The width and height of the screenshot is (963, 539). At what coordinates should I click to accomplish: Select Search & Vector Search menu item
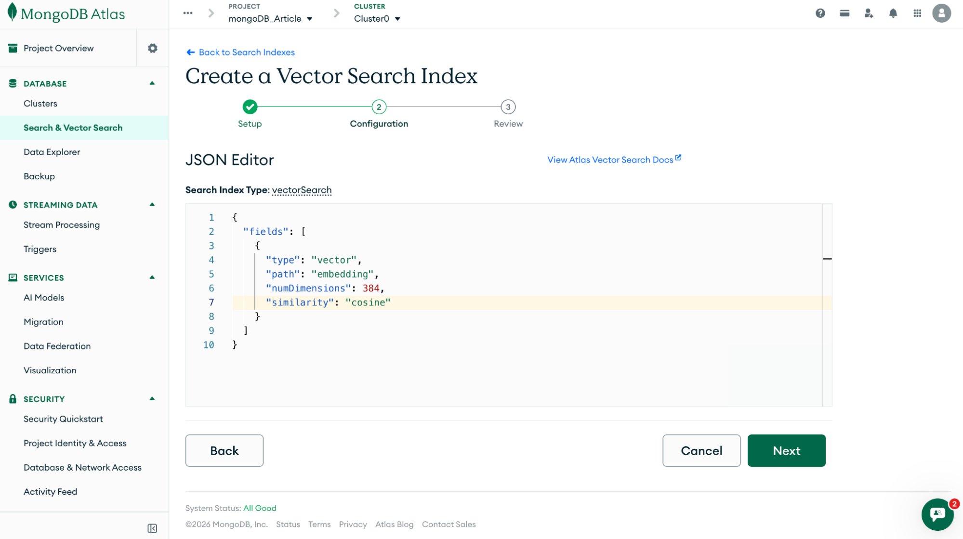click(x=73, y=128)
